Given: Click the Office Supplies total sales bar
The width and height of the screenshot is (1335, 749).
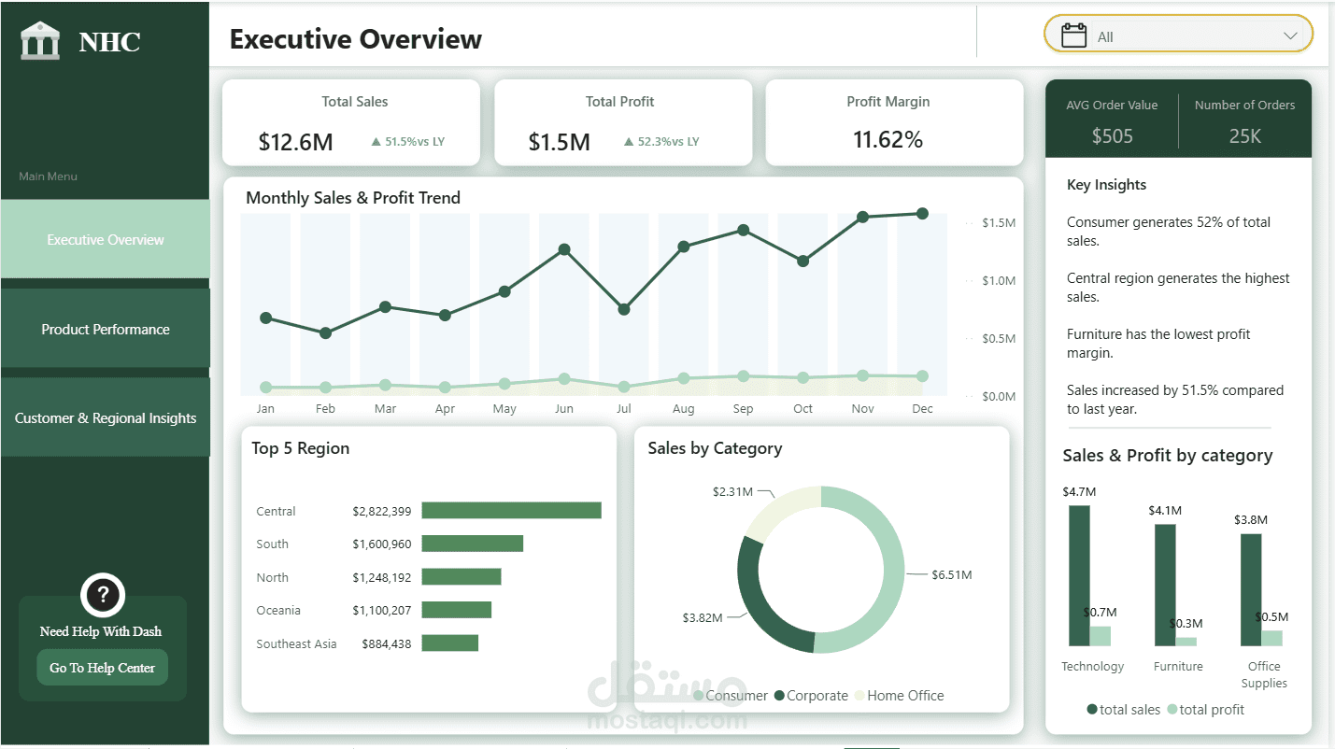Looking at the screenshot, I should coord(1251,589).
